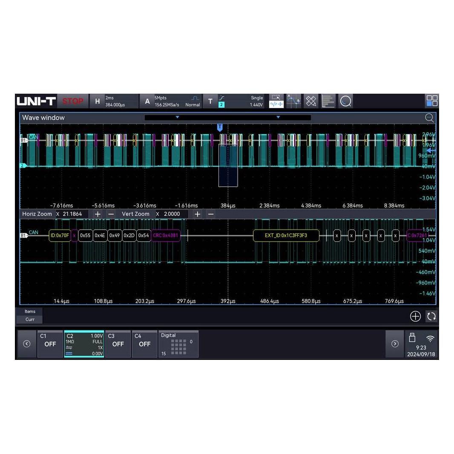This screenshot has width=454, height=454.
Task: Click the previous page left arrow
Action: point(27,344)
